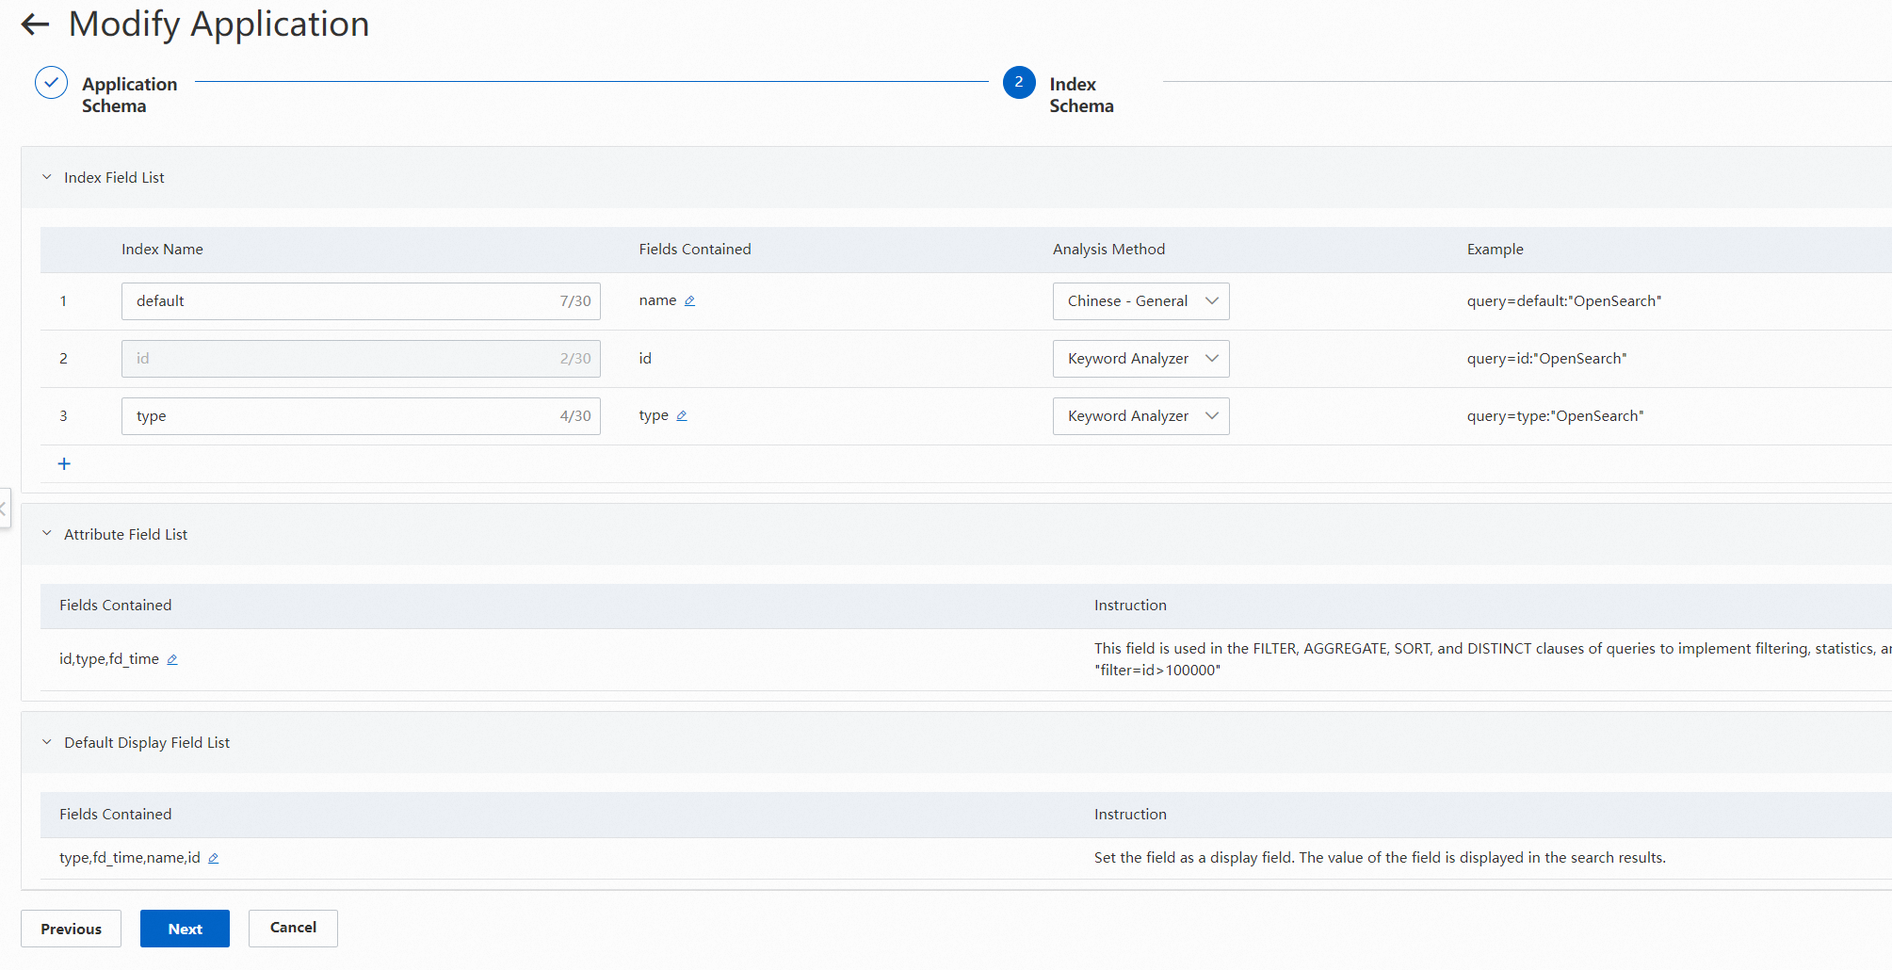
Task: Click the Modify Application page title
Action: point(219,24)
